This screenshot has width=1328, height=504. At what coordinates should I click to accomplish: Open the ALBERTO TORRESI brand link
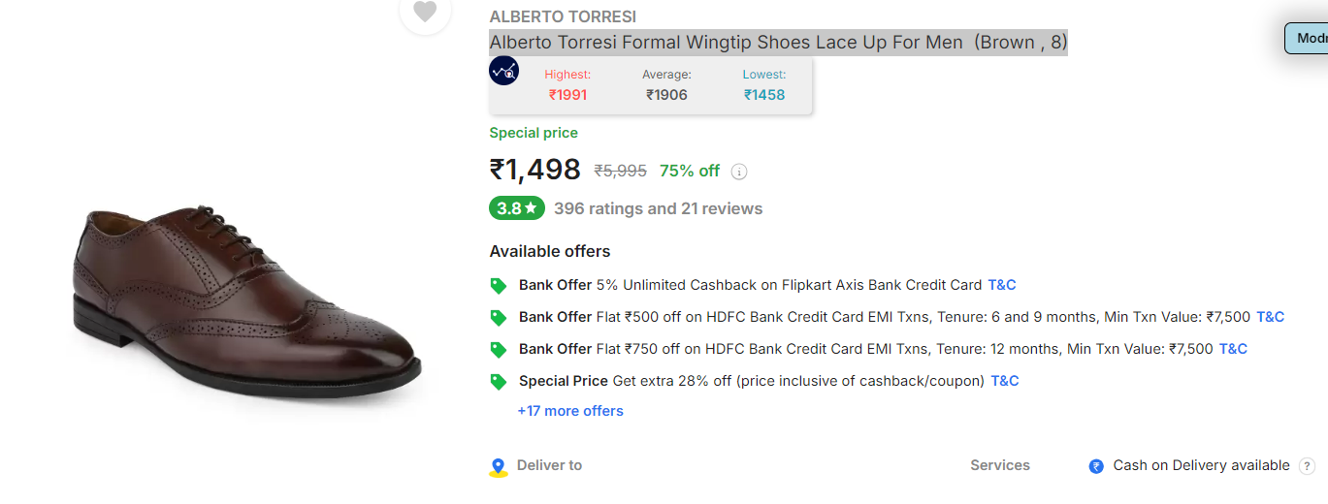point(563,16)
